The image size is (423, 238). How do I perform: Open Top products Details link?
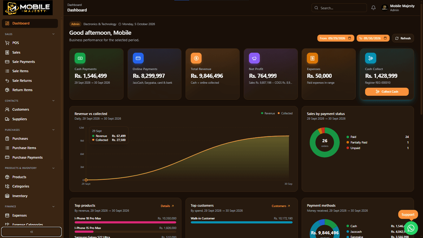[167, 206]
